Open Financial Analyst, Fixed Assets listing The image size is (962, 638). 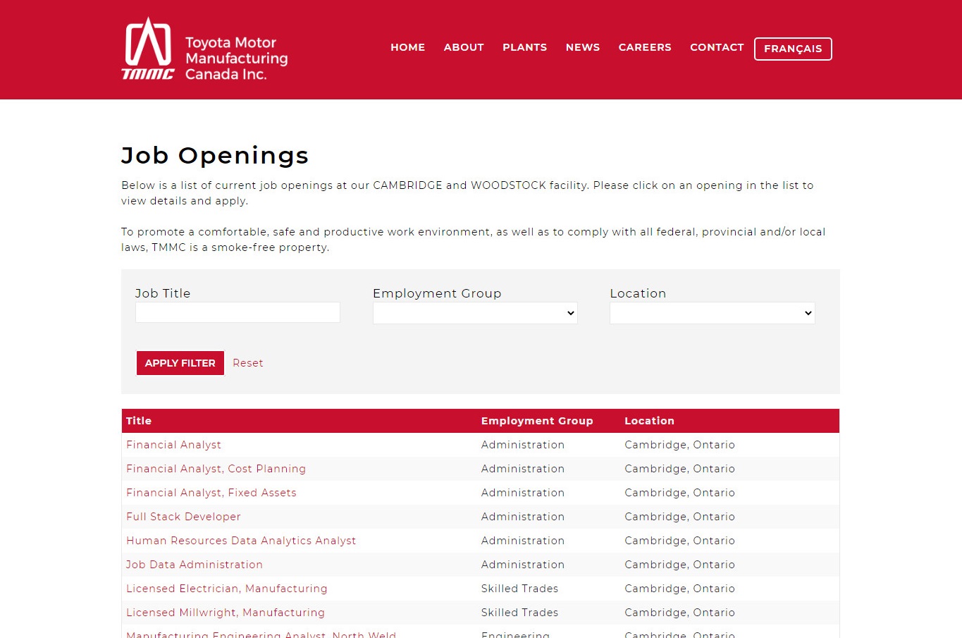pyautogui.click(x=211, y=493)
